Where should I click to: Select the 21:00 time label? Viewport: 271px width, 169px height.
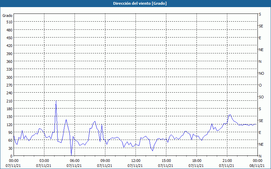click(227, 161)
